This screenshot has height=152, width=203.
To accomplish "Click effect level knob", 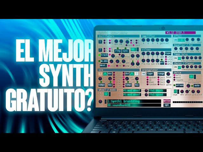I will point(198,39).
